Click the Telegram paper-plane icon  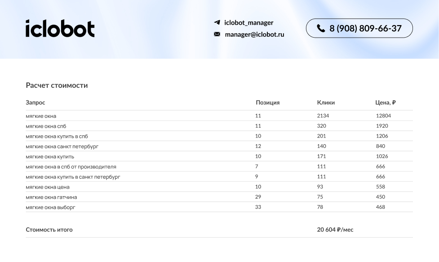tap(217, 22)
